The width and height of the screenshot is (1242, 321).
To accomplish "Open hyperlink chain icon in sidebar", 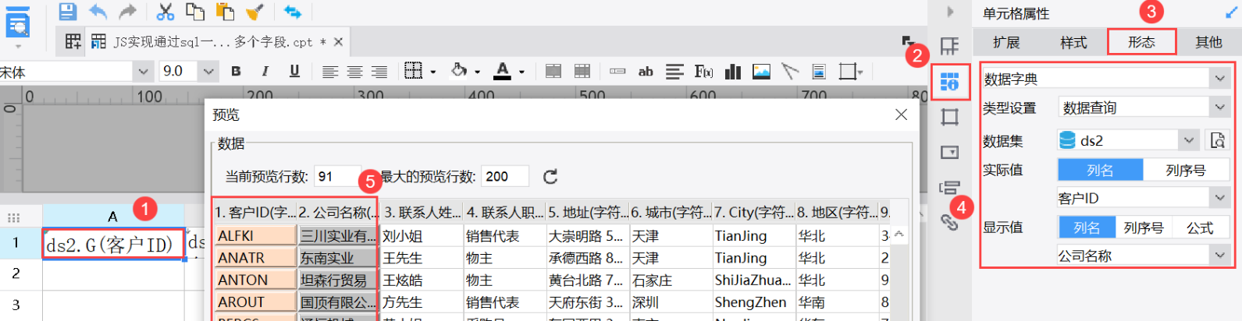I will pyautogui.click(x=949, y=222).
